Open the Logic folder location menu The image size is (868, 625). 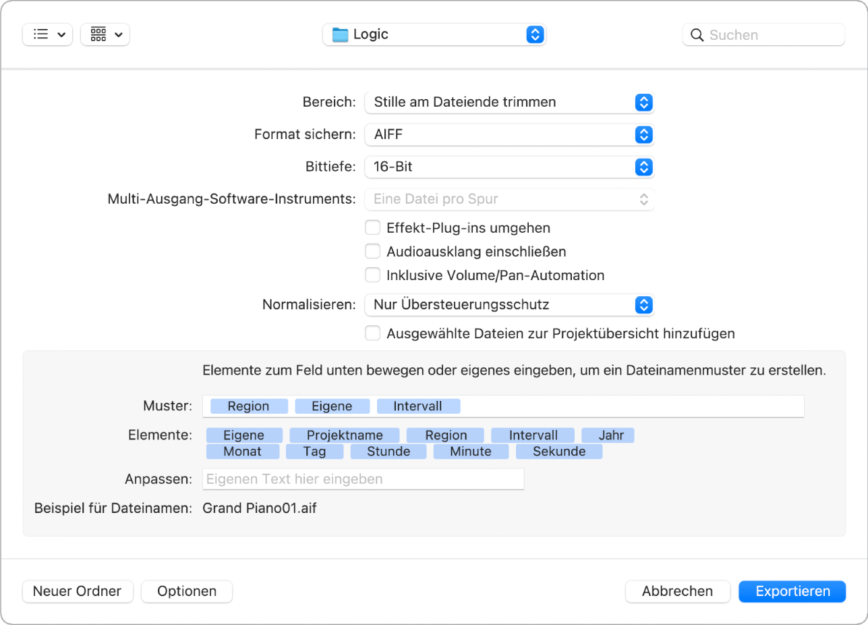tap(434, 34)
